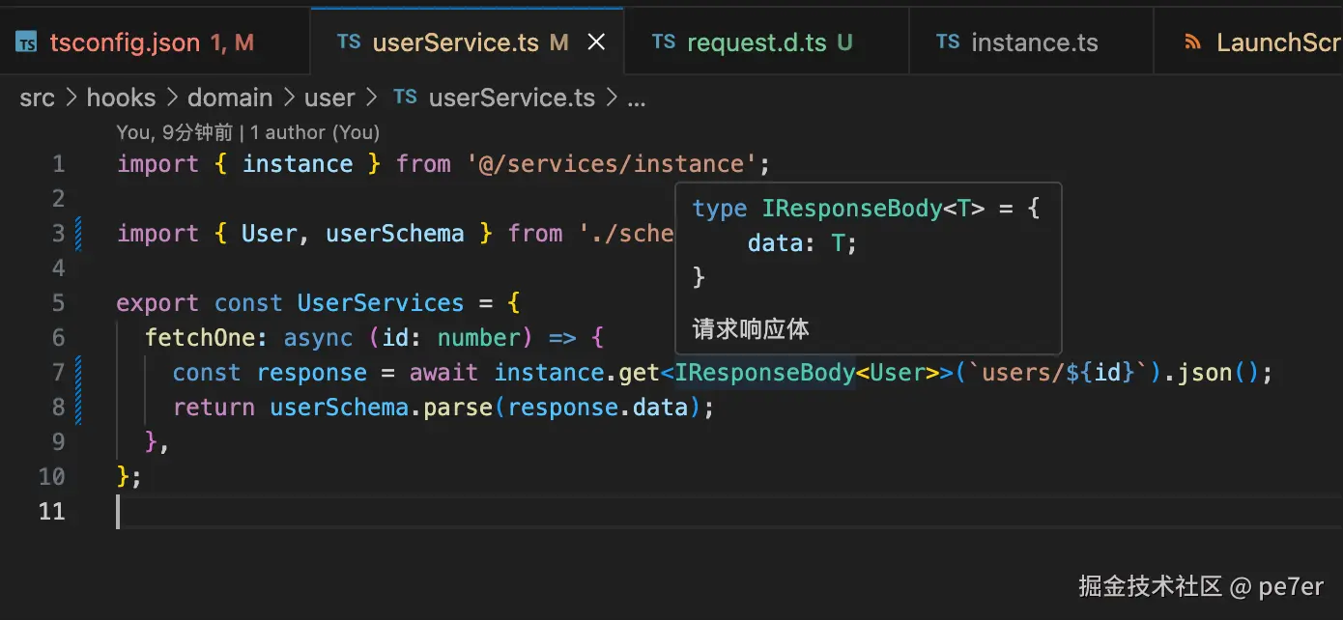Click line number 11 in the gutter
1343x620 pixels.
click(x=52, y=512)
